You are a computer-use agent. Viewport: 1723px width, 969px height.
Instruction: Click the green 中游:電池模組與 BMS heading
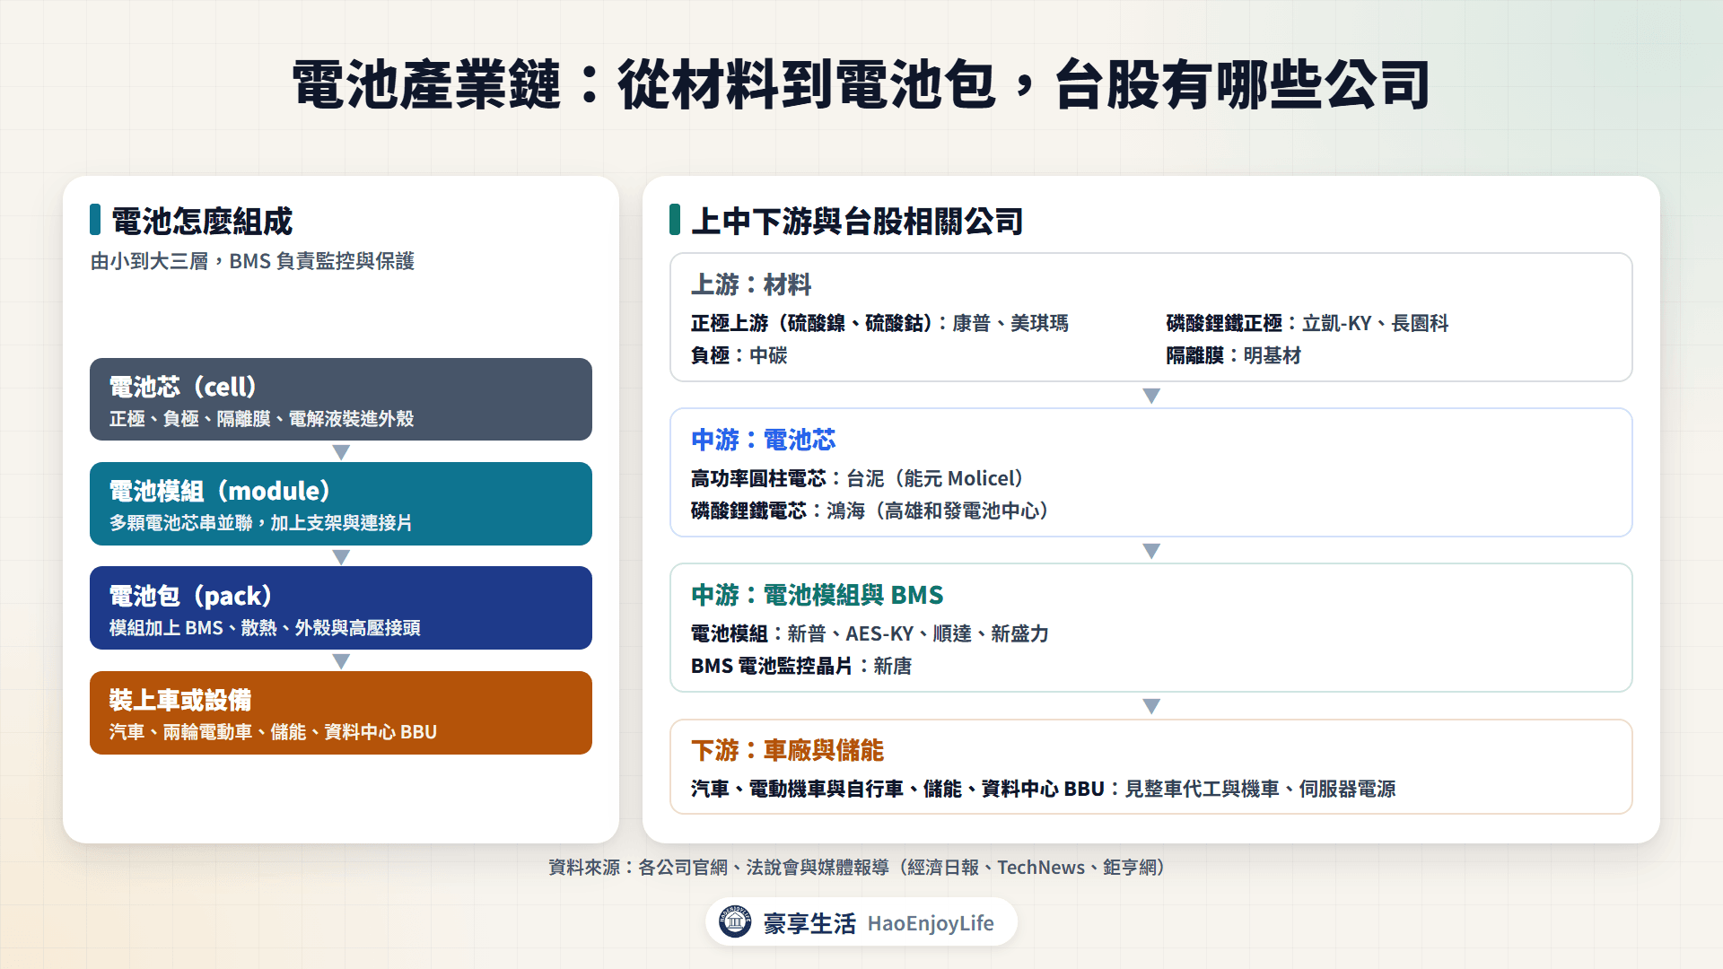818,595
